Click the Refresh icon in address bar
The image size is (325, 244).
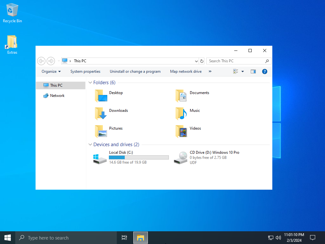[x=202, y=61]
